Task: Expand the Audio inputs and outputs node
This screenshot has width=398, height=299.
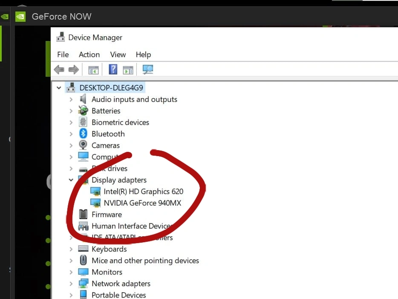Action: point(71,99)
